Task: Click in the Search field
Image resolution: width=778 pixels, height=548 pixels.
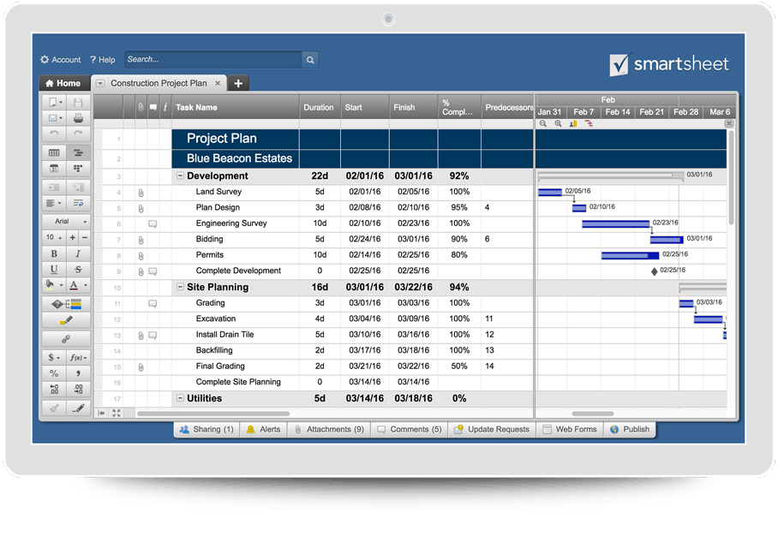Action: coord(213,60)
